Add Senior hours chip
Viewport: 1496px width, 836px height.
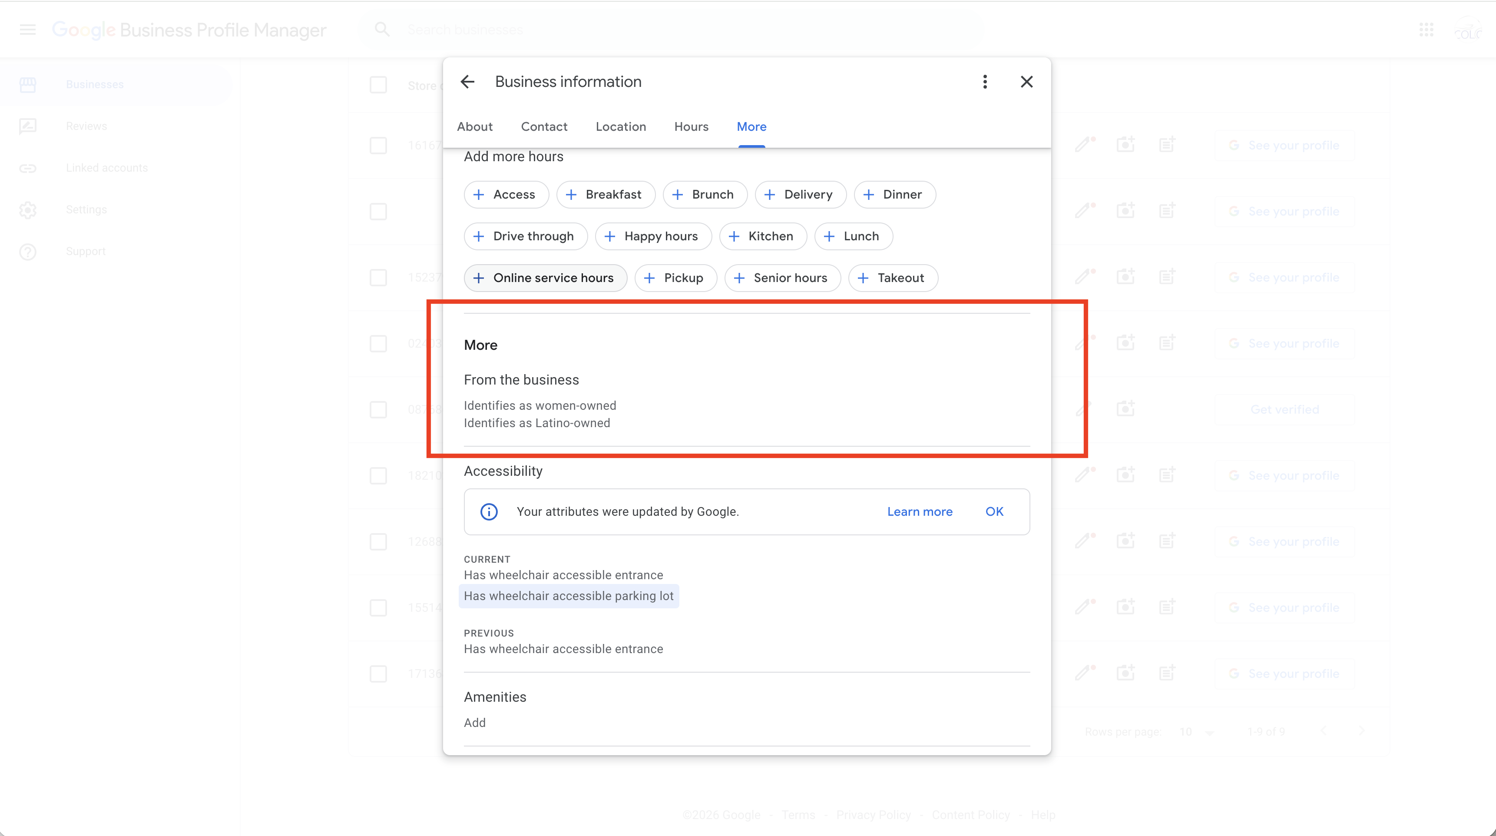pyautogui.click(x=783, y=278)
